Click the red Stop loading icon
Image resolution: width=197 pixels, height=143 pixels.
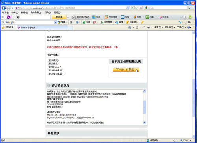pyautogui.click(x=141, y=8)
